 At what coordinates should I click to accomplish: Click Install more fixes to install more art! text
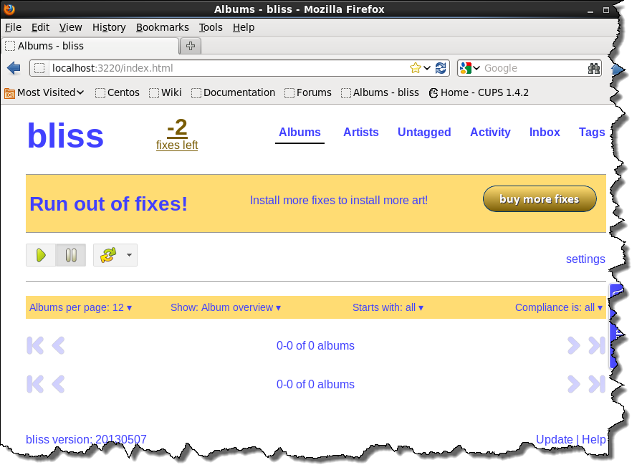coord(339,200)
